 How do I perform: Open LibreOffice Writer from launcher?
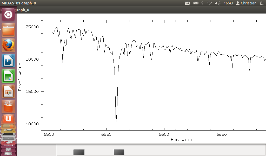point(8,61)
